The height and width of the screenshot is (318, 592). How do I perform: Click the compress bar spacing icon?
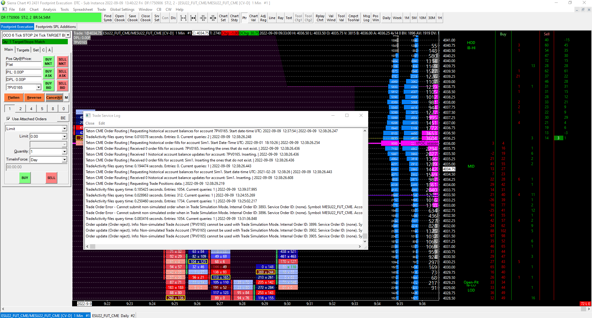(x=203, y=18)
